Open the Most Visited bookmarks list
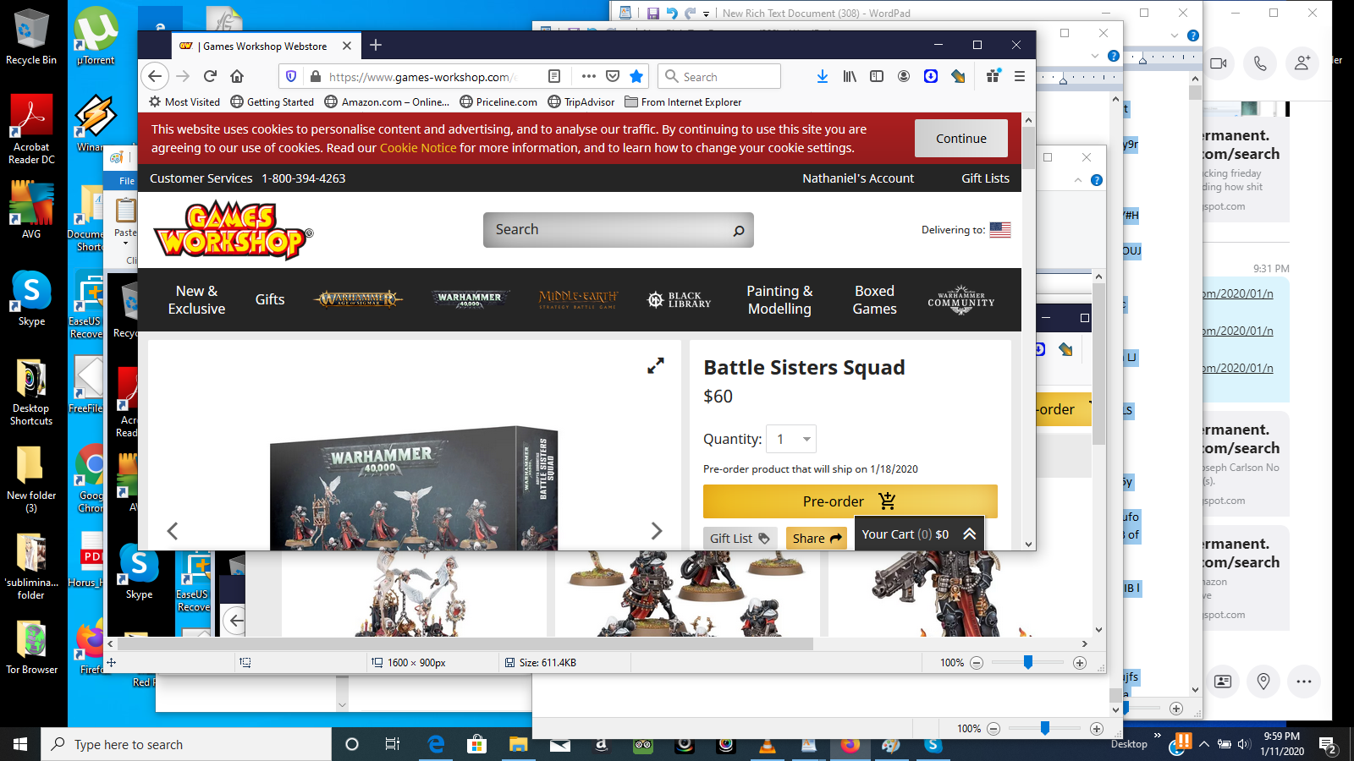Viewport: 1354px width, 761px height. [184, 102]
